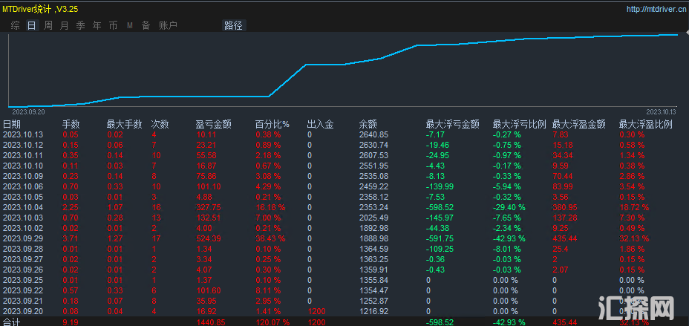This screenshot has height=326, width=689.
Task: Open the 备 notes tab
Action: pyautogui.click(x=146, y=25)
